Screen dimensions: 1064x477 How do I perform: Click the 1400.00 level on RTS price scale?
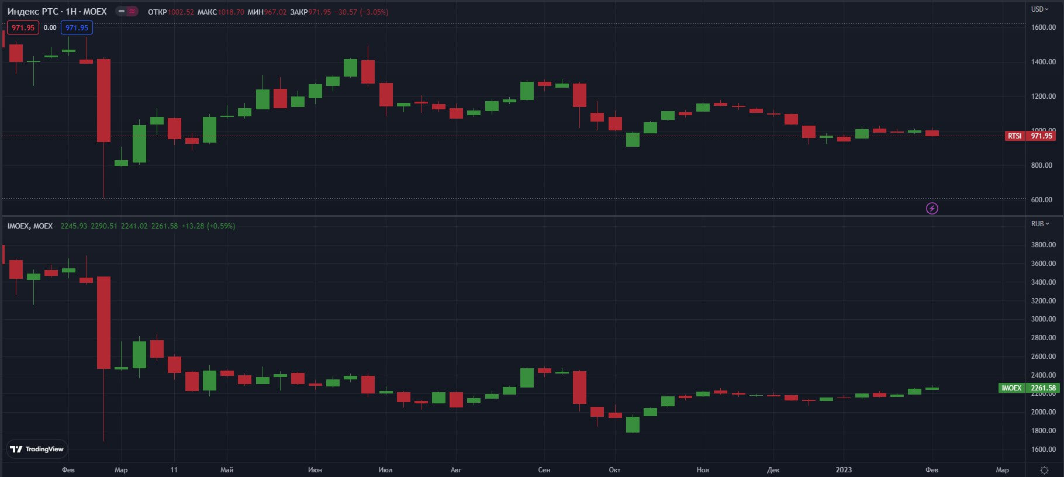pos(1044,61)
